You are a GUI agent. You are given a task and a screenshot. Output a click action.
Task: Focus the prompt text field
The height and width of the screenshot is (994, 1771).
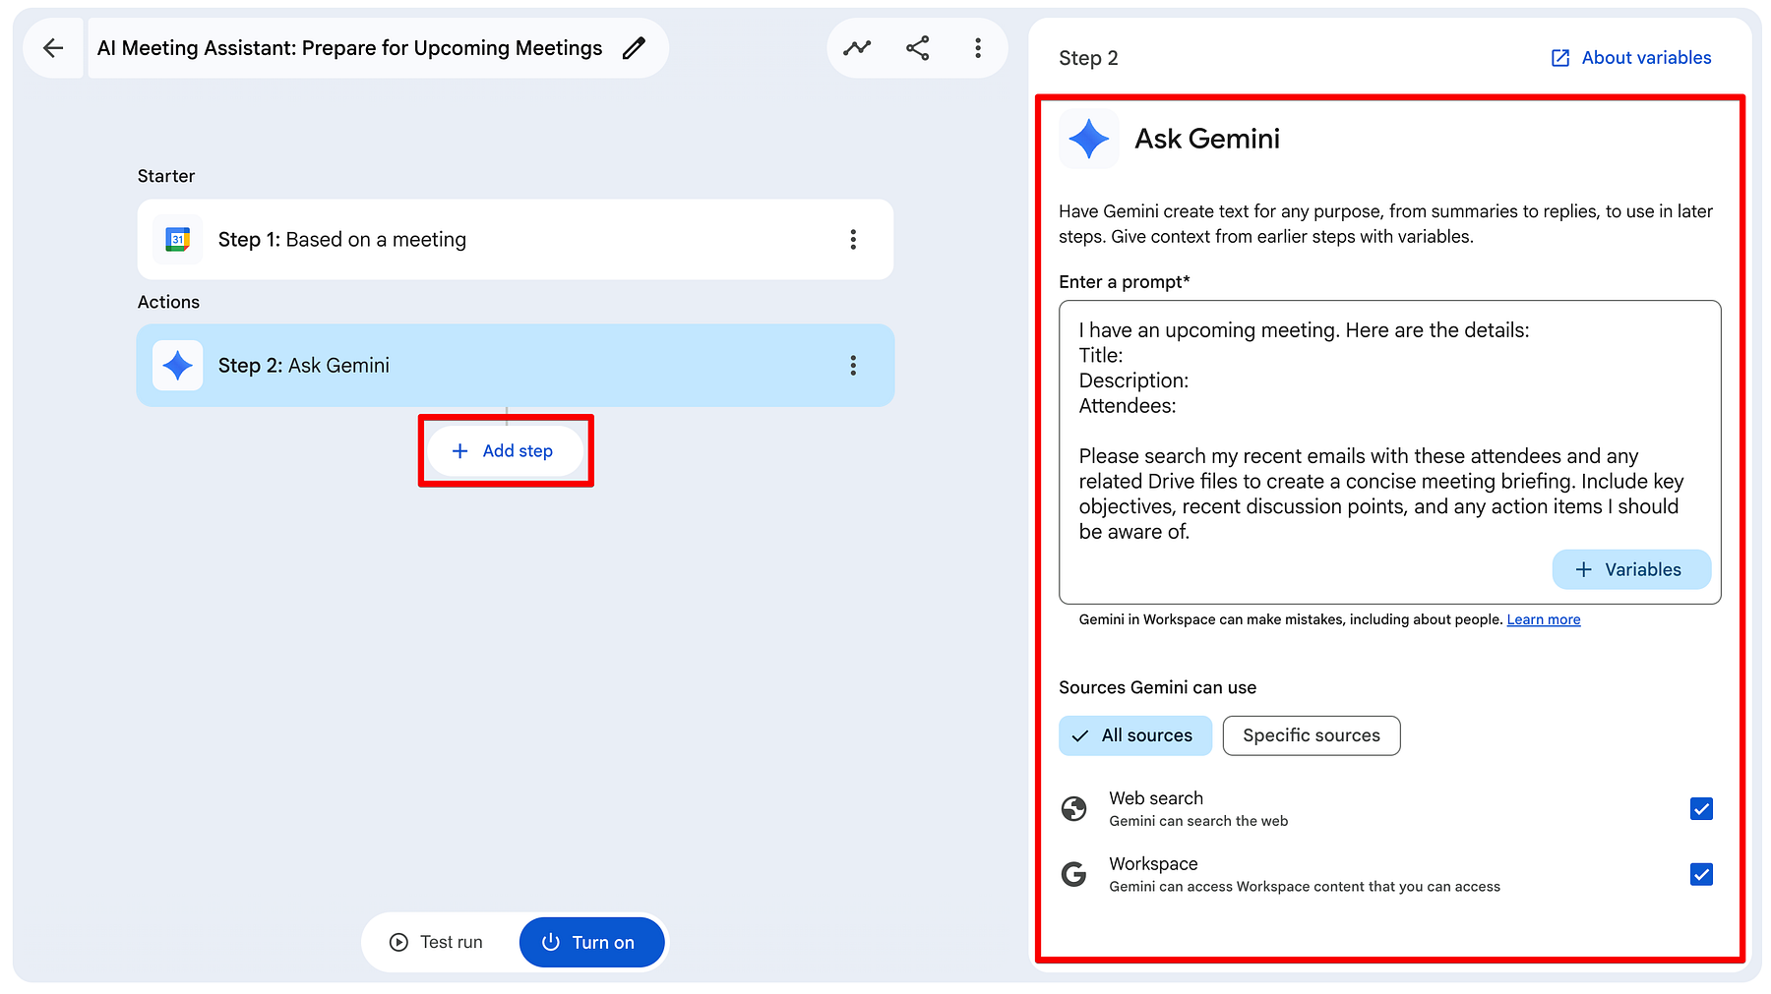pyautogui.click(x=1390, y=452)
